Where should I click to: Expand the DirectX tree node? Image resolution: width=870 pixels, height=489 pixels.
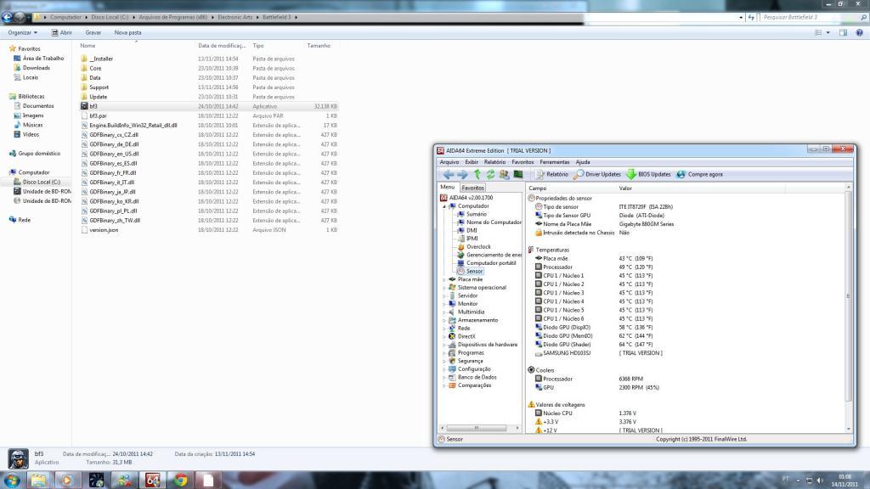tap(443, 336)
